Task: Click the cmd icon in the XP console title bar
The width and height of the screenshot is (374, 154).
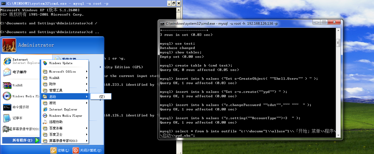Action: pyautogui.click(x=4, y=3)
